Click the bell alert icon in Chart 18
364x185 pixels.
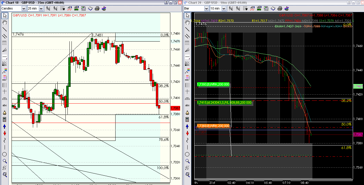[5, 112]
